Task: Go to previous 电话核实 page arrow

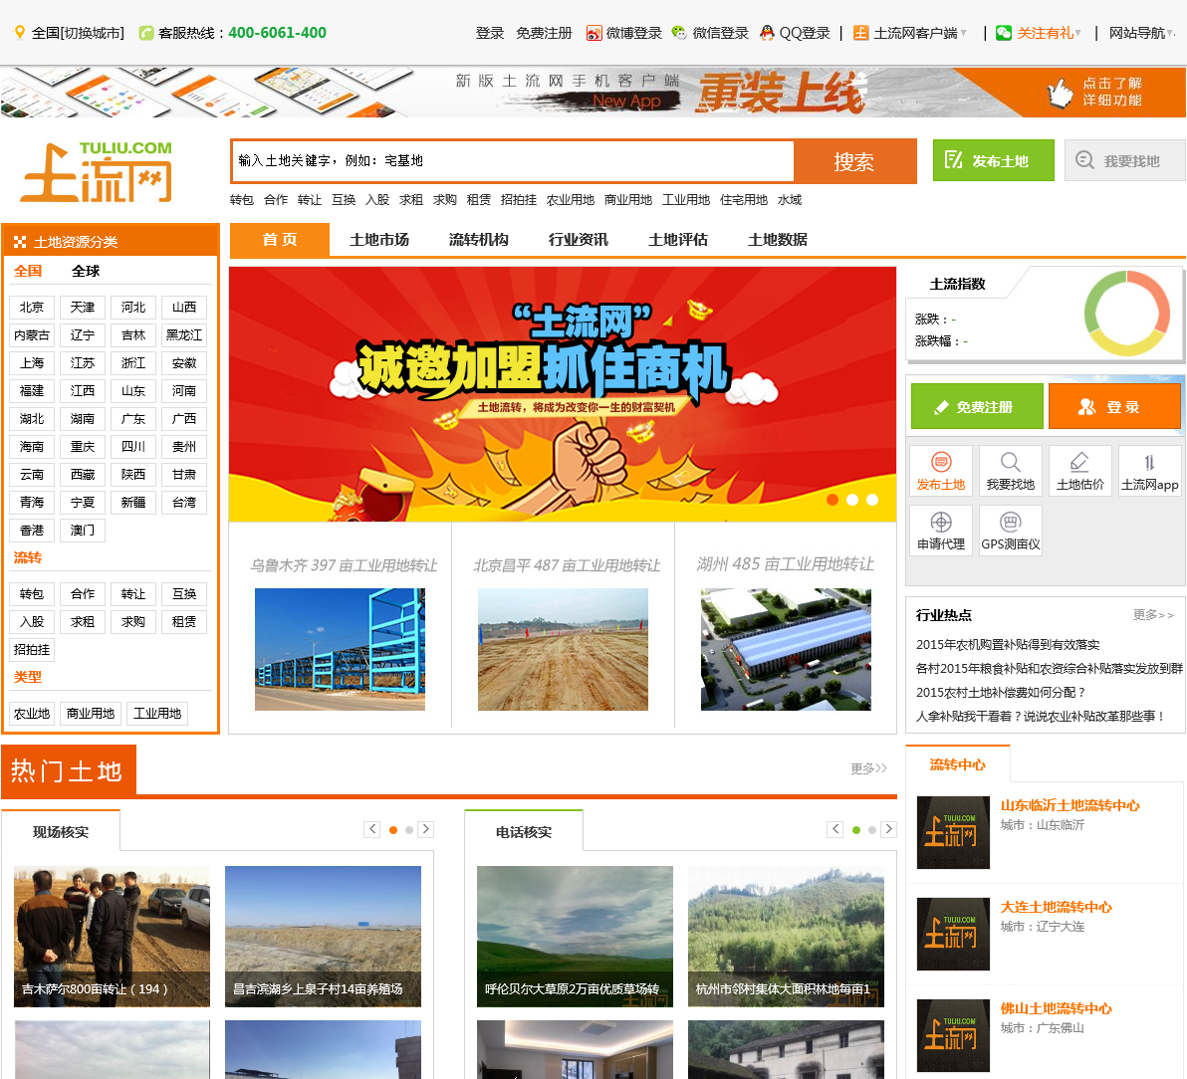Action: (835, 829)
